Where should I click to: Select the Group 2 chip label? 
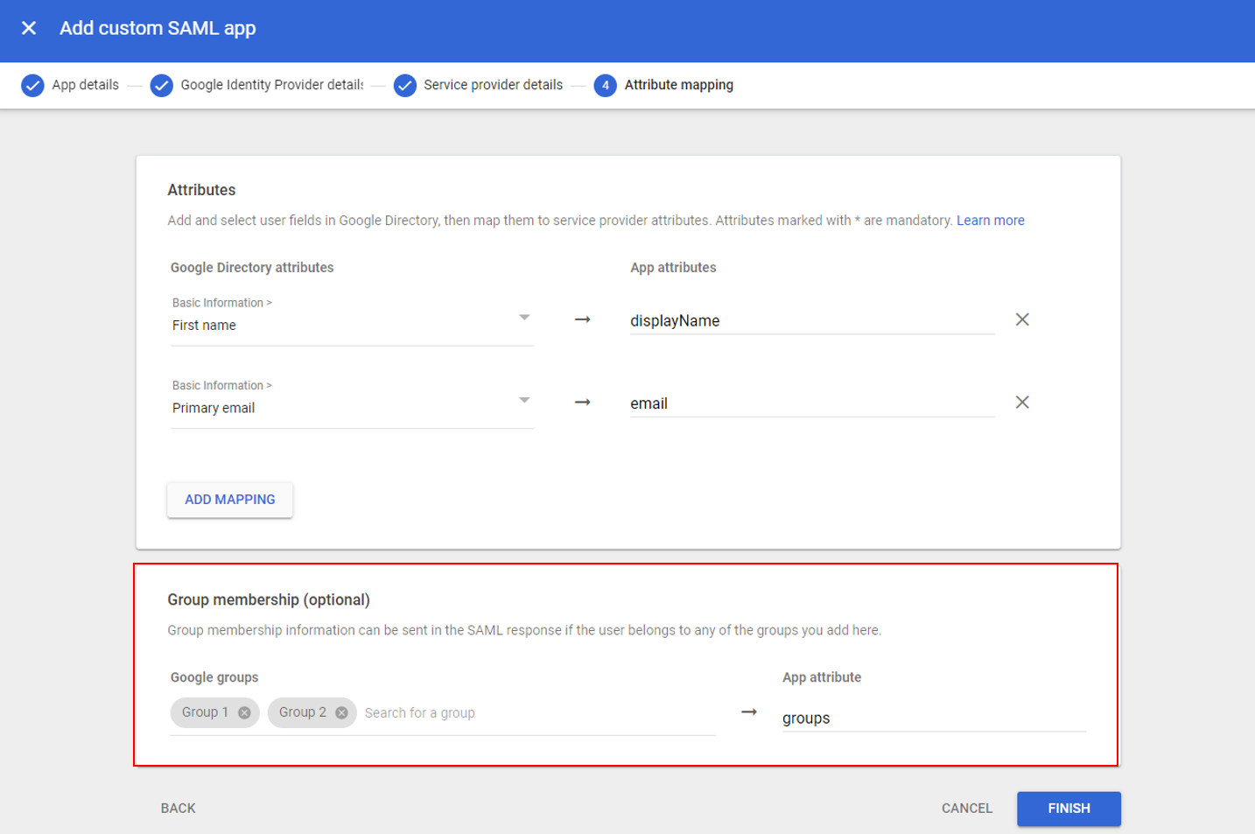pos(303,712)
